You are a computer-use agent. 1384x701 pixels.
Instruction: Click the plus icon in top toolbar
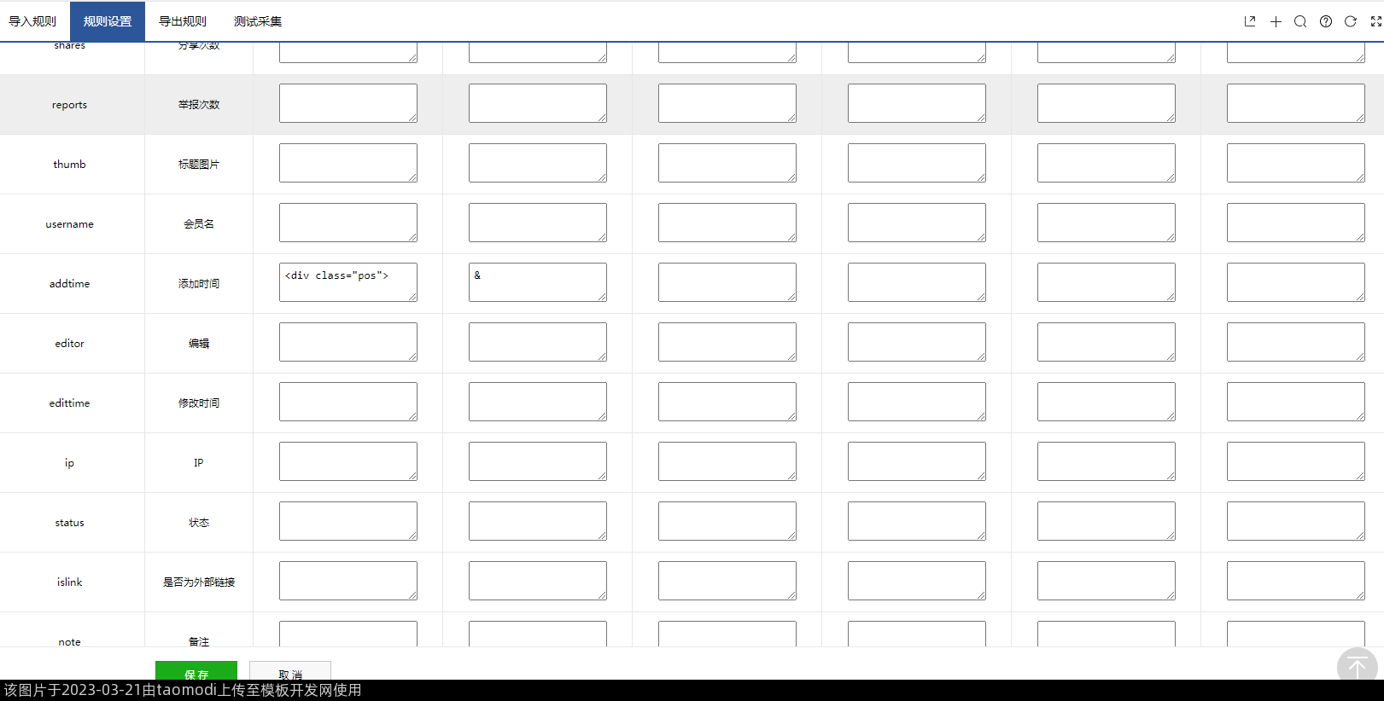pyautogui.click(x=1276, y=21)
